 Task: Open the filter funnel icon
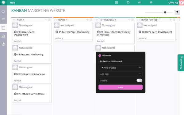click(177, 12)
